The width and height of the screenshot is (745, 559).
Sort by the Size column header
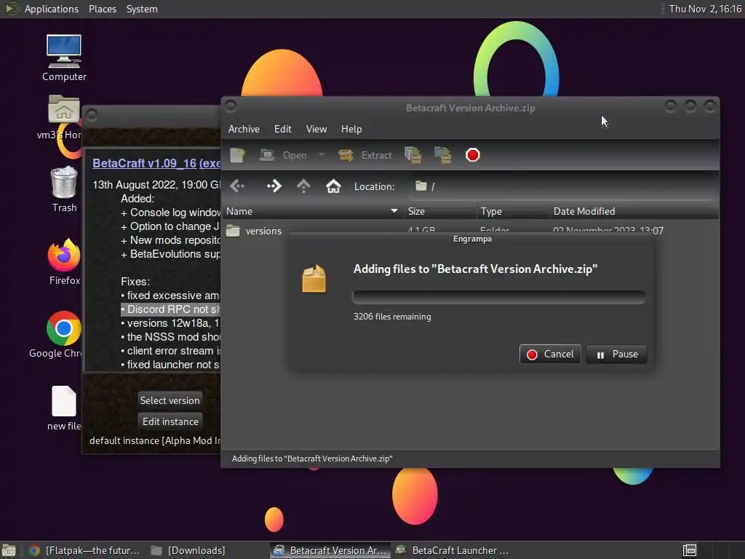pyautogui.click(x=440, y=211)
